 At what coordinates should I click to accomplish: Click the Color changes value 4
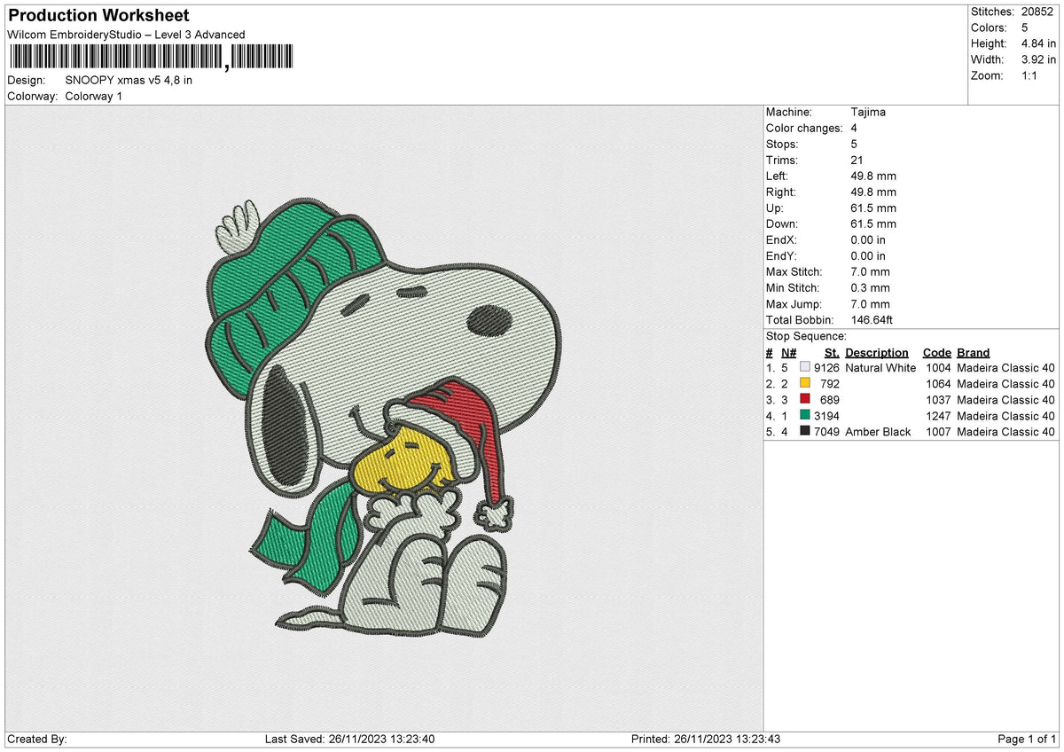point(853,128)
